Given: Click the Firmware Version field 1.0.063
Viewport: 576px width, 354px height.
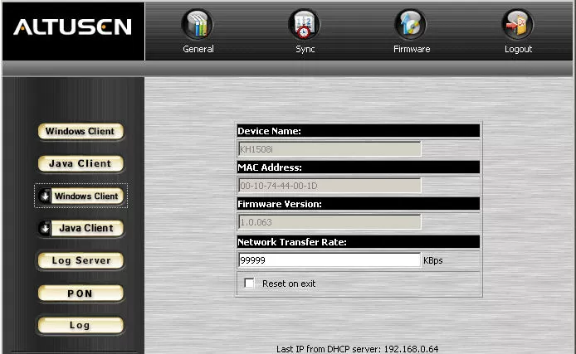Looking at the screenshot, I should (x=329, y=222).
